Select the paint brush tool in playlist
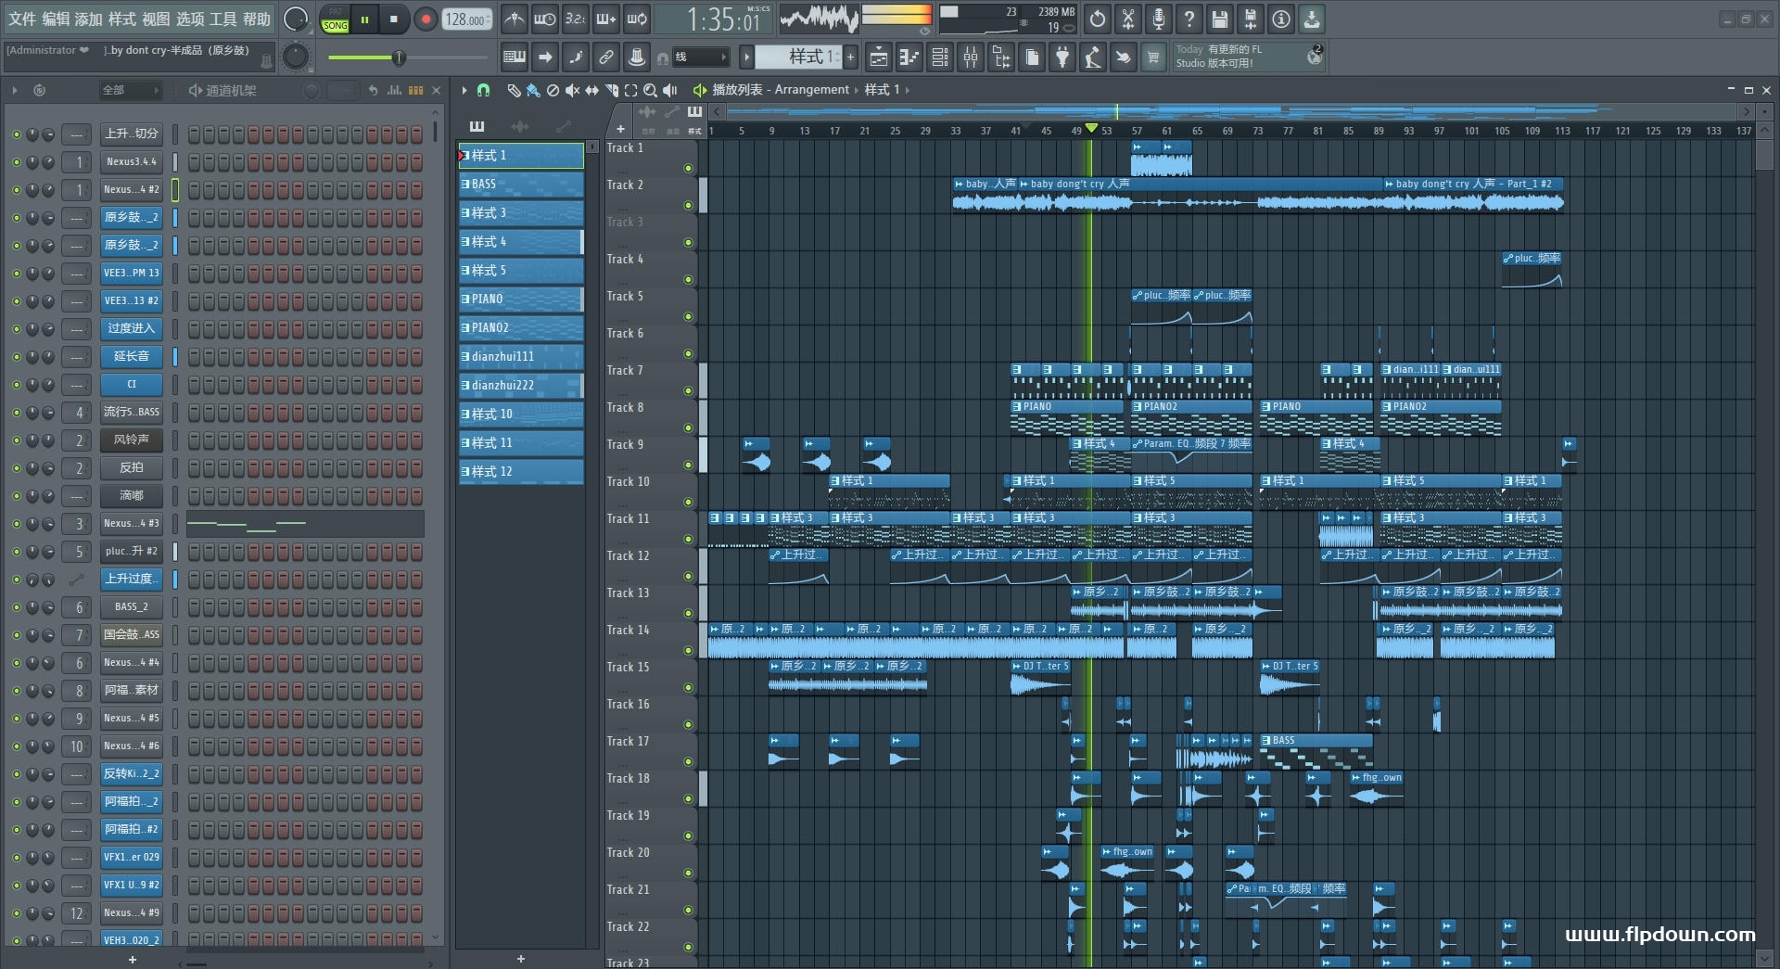Viewport: 1780px width, 969px height. 532,90
